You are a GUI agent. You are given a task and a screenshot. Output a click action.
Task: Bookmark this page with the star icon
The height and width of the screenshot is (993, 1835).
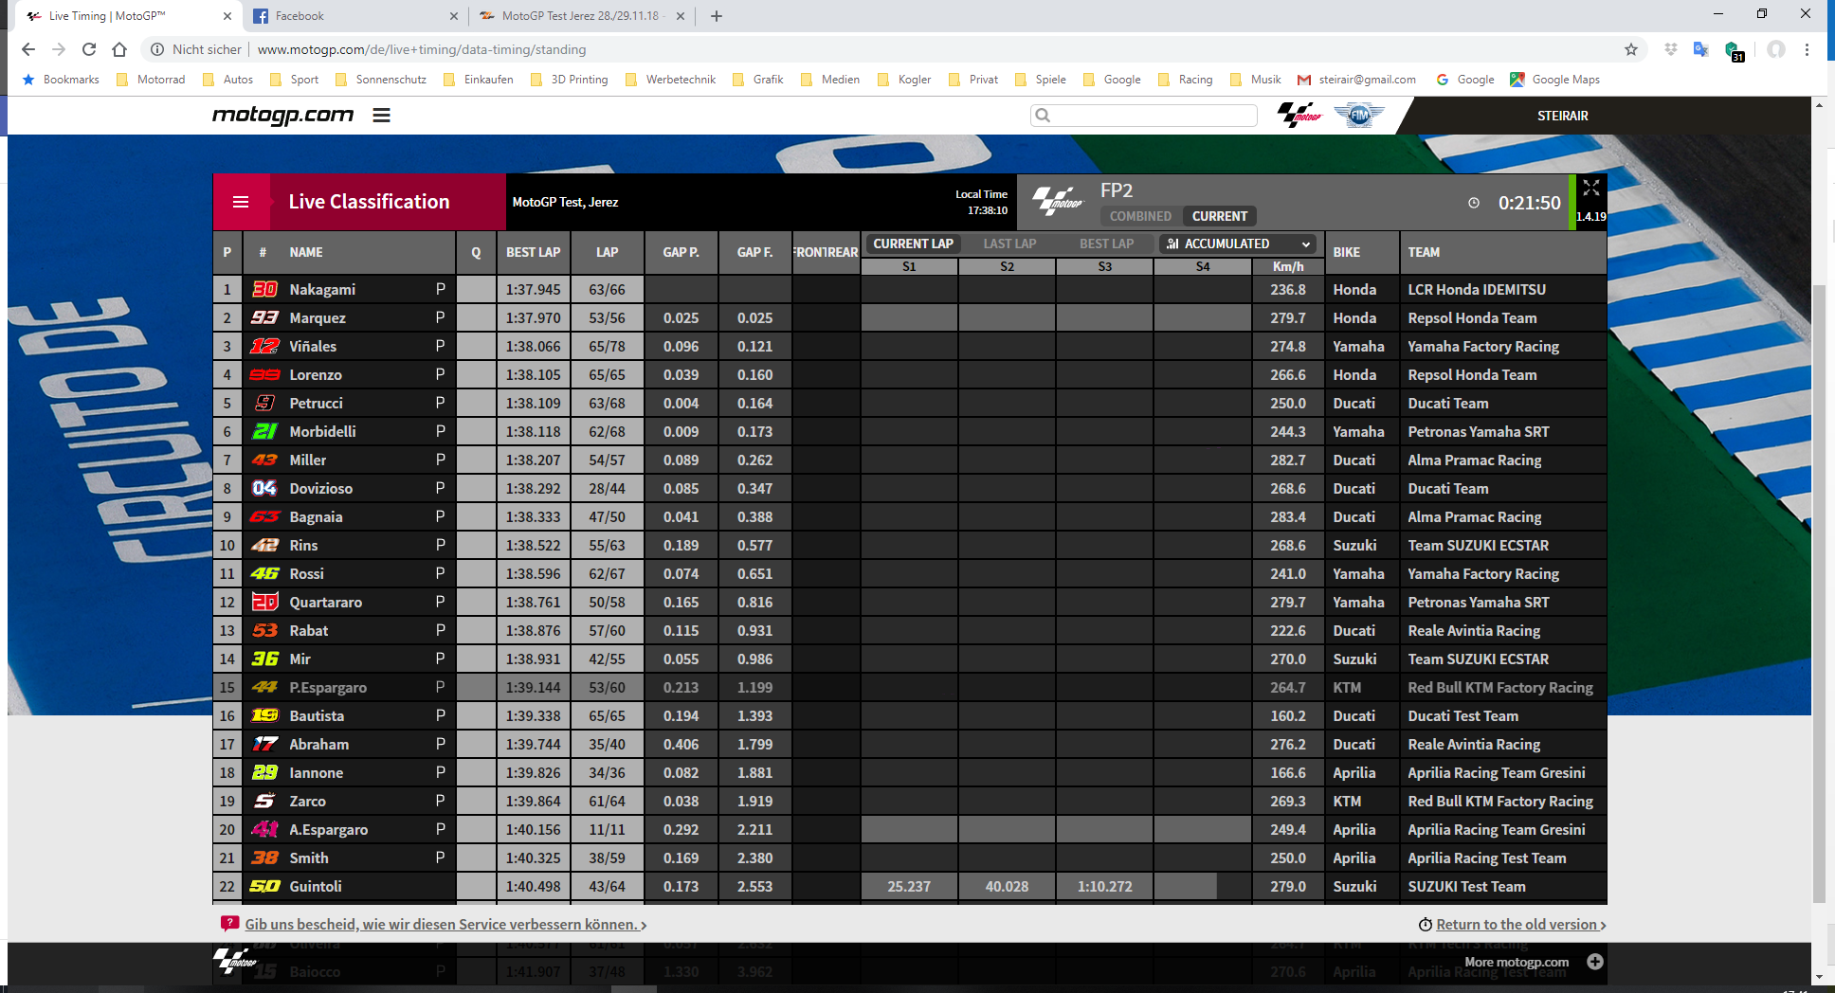tap(1630, 49)
